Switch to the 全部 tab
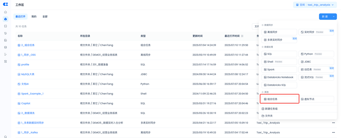The image size is (341, 138). click(x=45, y=17)
